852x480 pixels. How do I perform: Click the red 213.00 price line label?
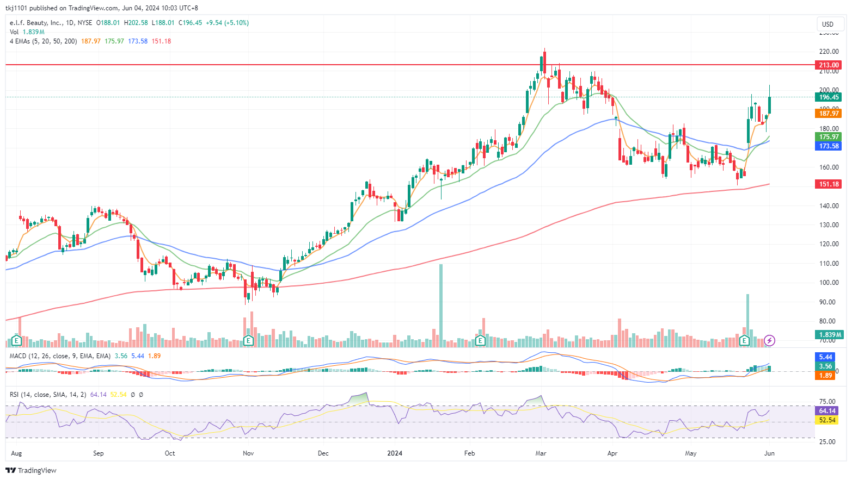click(829, 65)
